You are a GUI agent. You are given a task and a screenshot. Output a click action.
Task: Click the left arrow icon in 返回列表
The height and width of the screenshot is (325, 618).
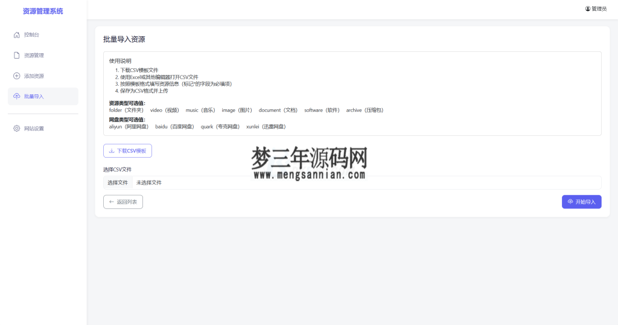point(112,202)
